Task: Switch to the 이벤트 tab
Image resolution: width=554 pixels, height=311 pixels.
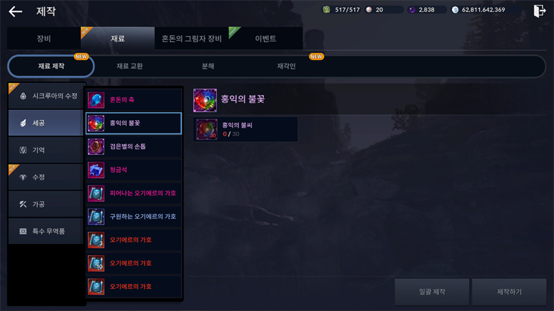Action: [266, 39]
